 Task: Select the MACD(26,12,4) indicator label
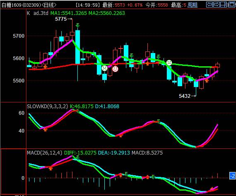point(45,153)
